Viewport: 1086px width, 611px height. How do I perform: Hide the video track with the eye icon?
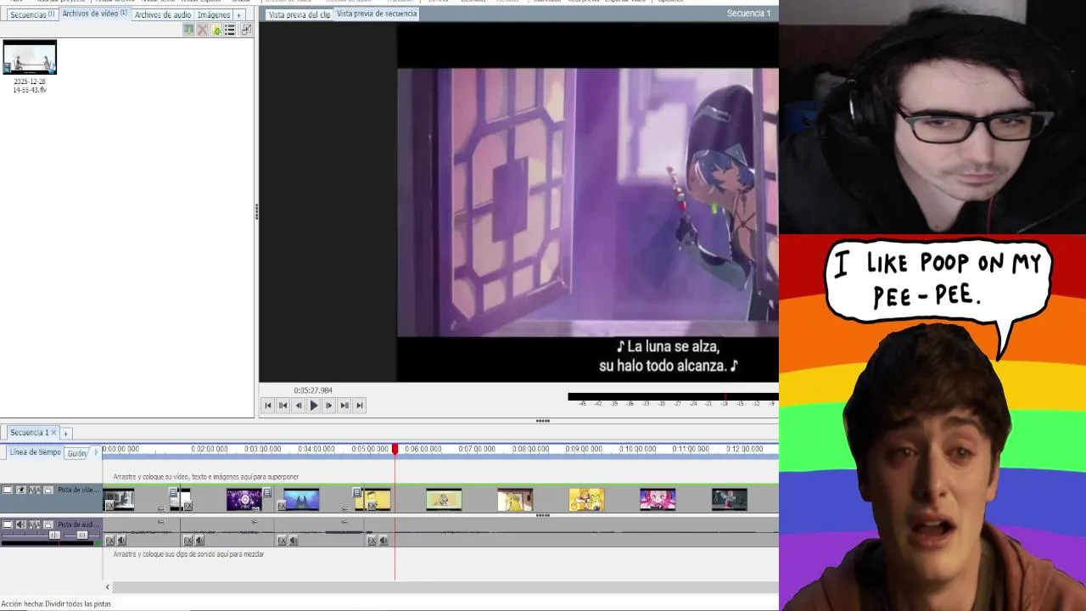(x=21, y=490)
